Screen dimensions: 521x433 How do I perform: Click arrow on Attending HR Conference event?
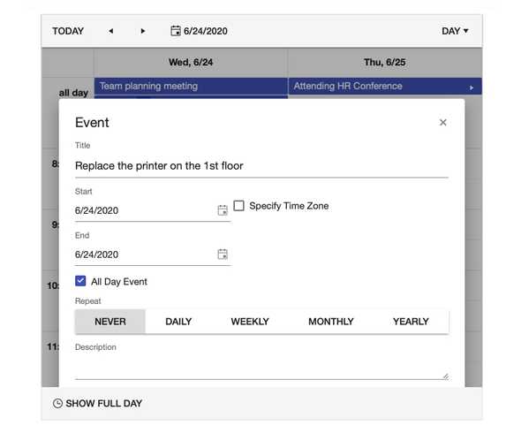[472, 87]
